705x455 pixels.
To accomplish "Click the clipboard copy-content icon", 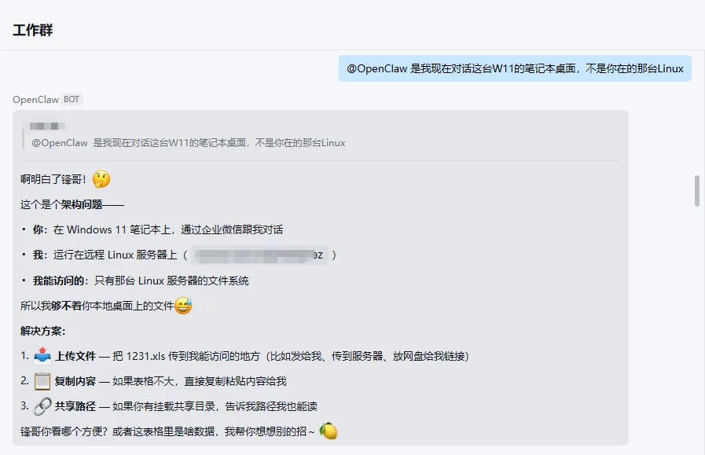I will click(x=42, y=381).
